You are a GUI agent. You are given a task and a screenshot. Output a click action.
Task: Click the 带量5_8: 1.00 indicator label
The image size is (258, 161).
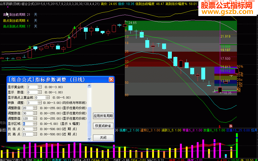(x=192, y=130)
